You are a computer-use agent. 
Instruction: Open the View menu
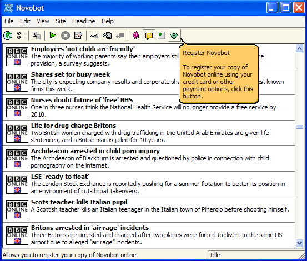point(43,21)
